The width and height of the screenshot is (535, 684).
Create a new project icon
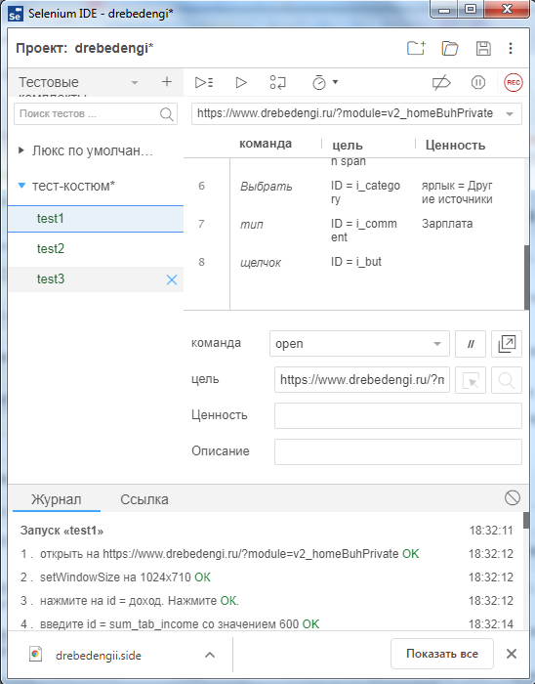point(416,48)
